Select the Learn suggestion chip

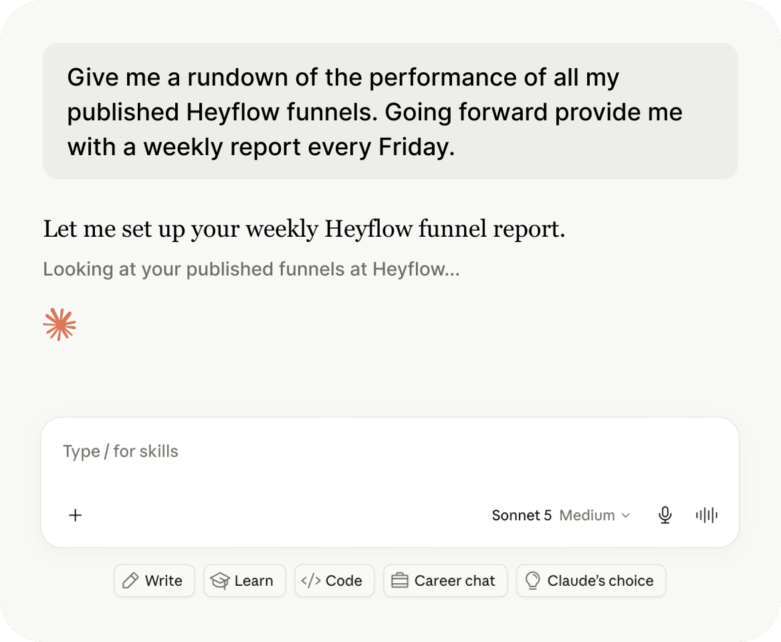245,580
